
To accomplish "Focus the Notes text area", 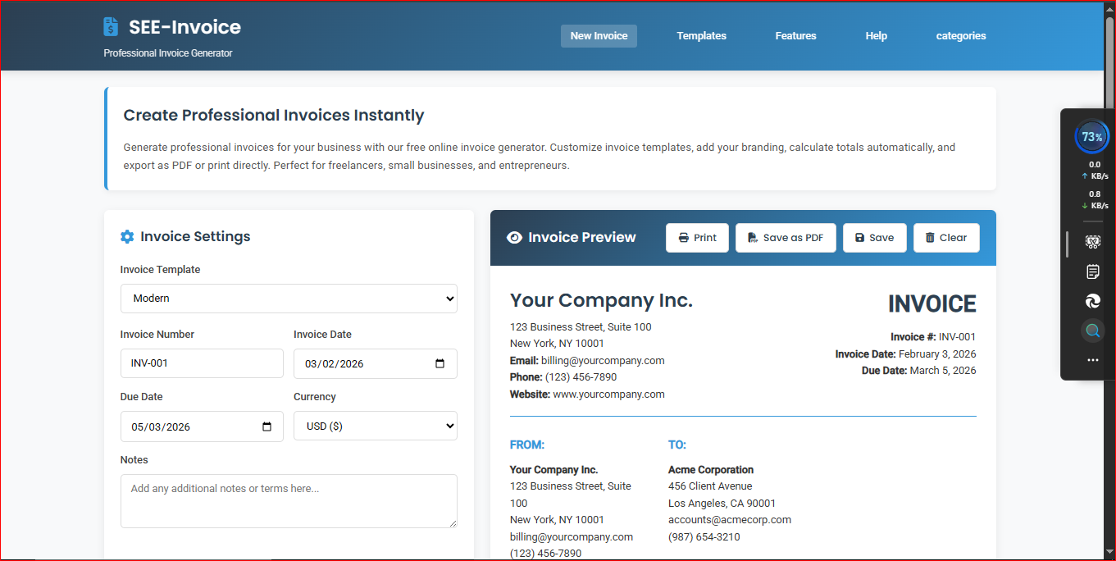I will [x=289, y=501].
